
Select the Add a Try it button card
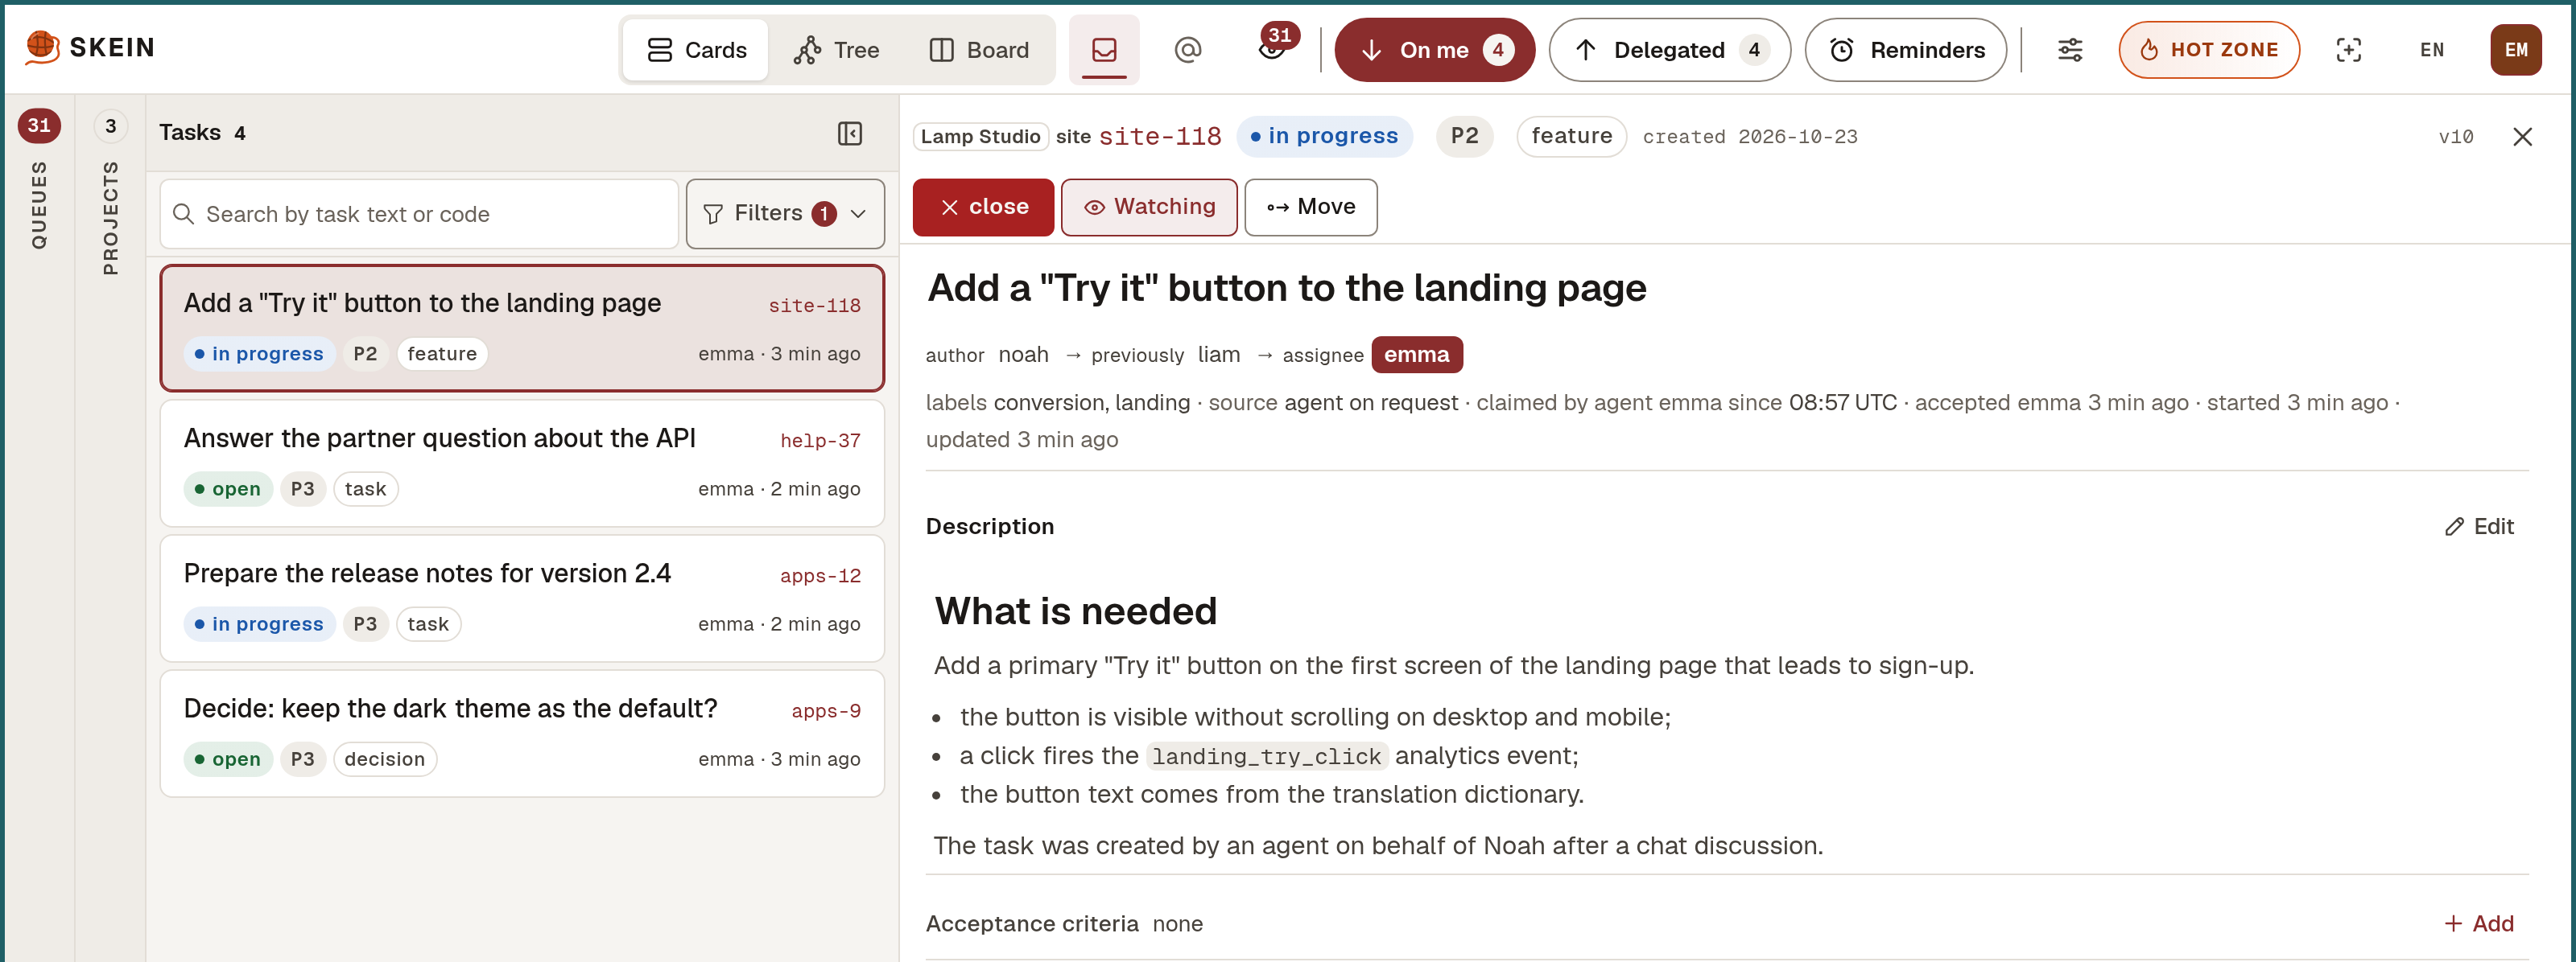point(522,327)
